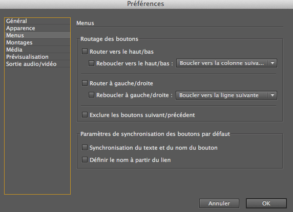This screenshot has width=293, height=212.
Task: Check Définir le nom à partir du lien
Action: [x=85, y=160]
